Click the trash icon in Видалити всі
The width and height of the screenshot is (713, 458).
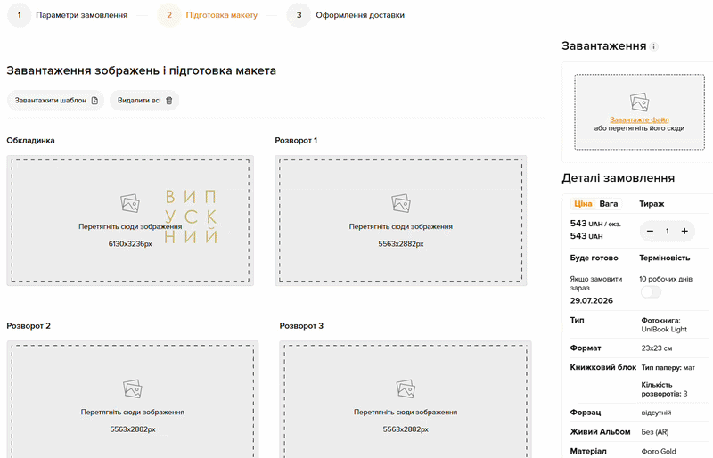(x=169, y=101)
